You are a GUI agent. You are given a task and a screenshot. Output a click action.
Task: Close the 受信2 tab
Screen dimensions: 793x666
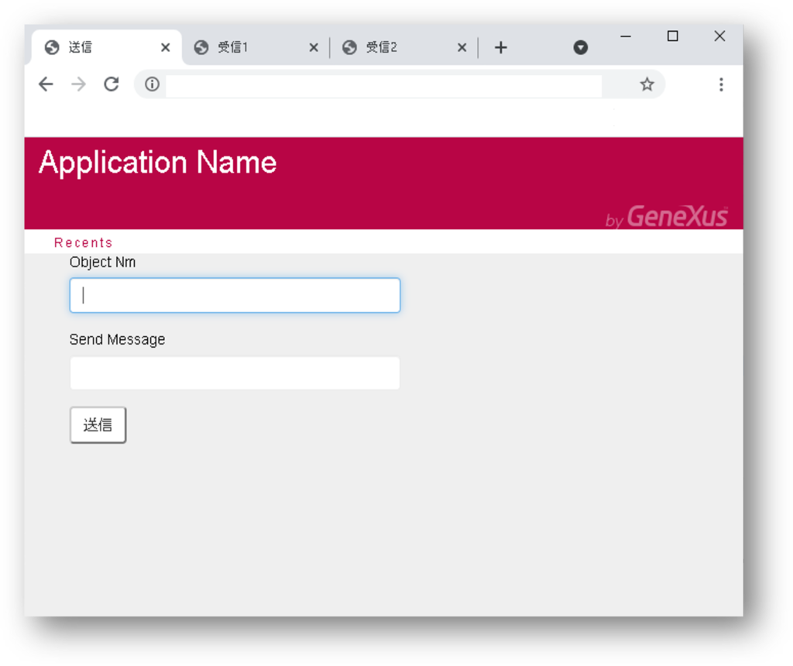[x=462, y=47]
